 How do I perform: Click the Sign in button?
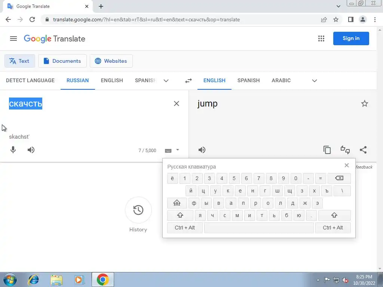351,38
